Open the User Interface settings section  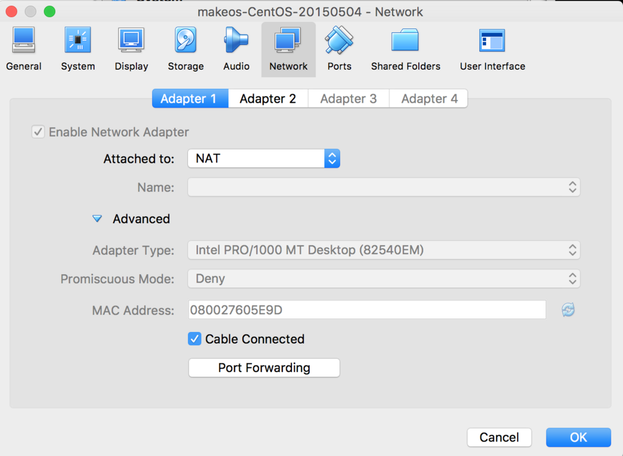point(492,49)
